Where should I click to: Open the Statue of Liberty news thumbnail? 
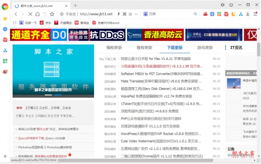tap(234, 83)
